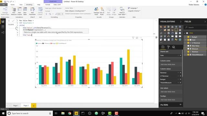Open Manage Roles in Security group
This screenshot has height=116, width=207.
96,11
